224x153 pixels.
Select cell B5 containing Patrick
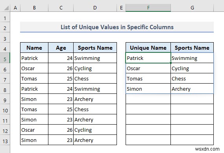[34, 58]
